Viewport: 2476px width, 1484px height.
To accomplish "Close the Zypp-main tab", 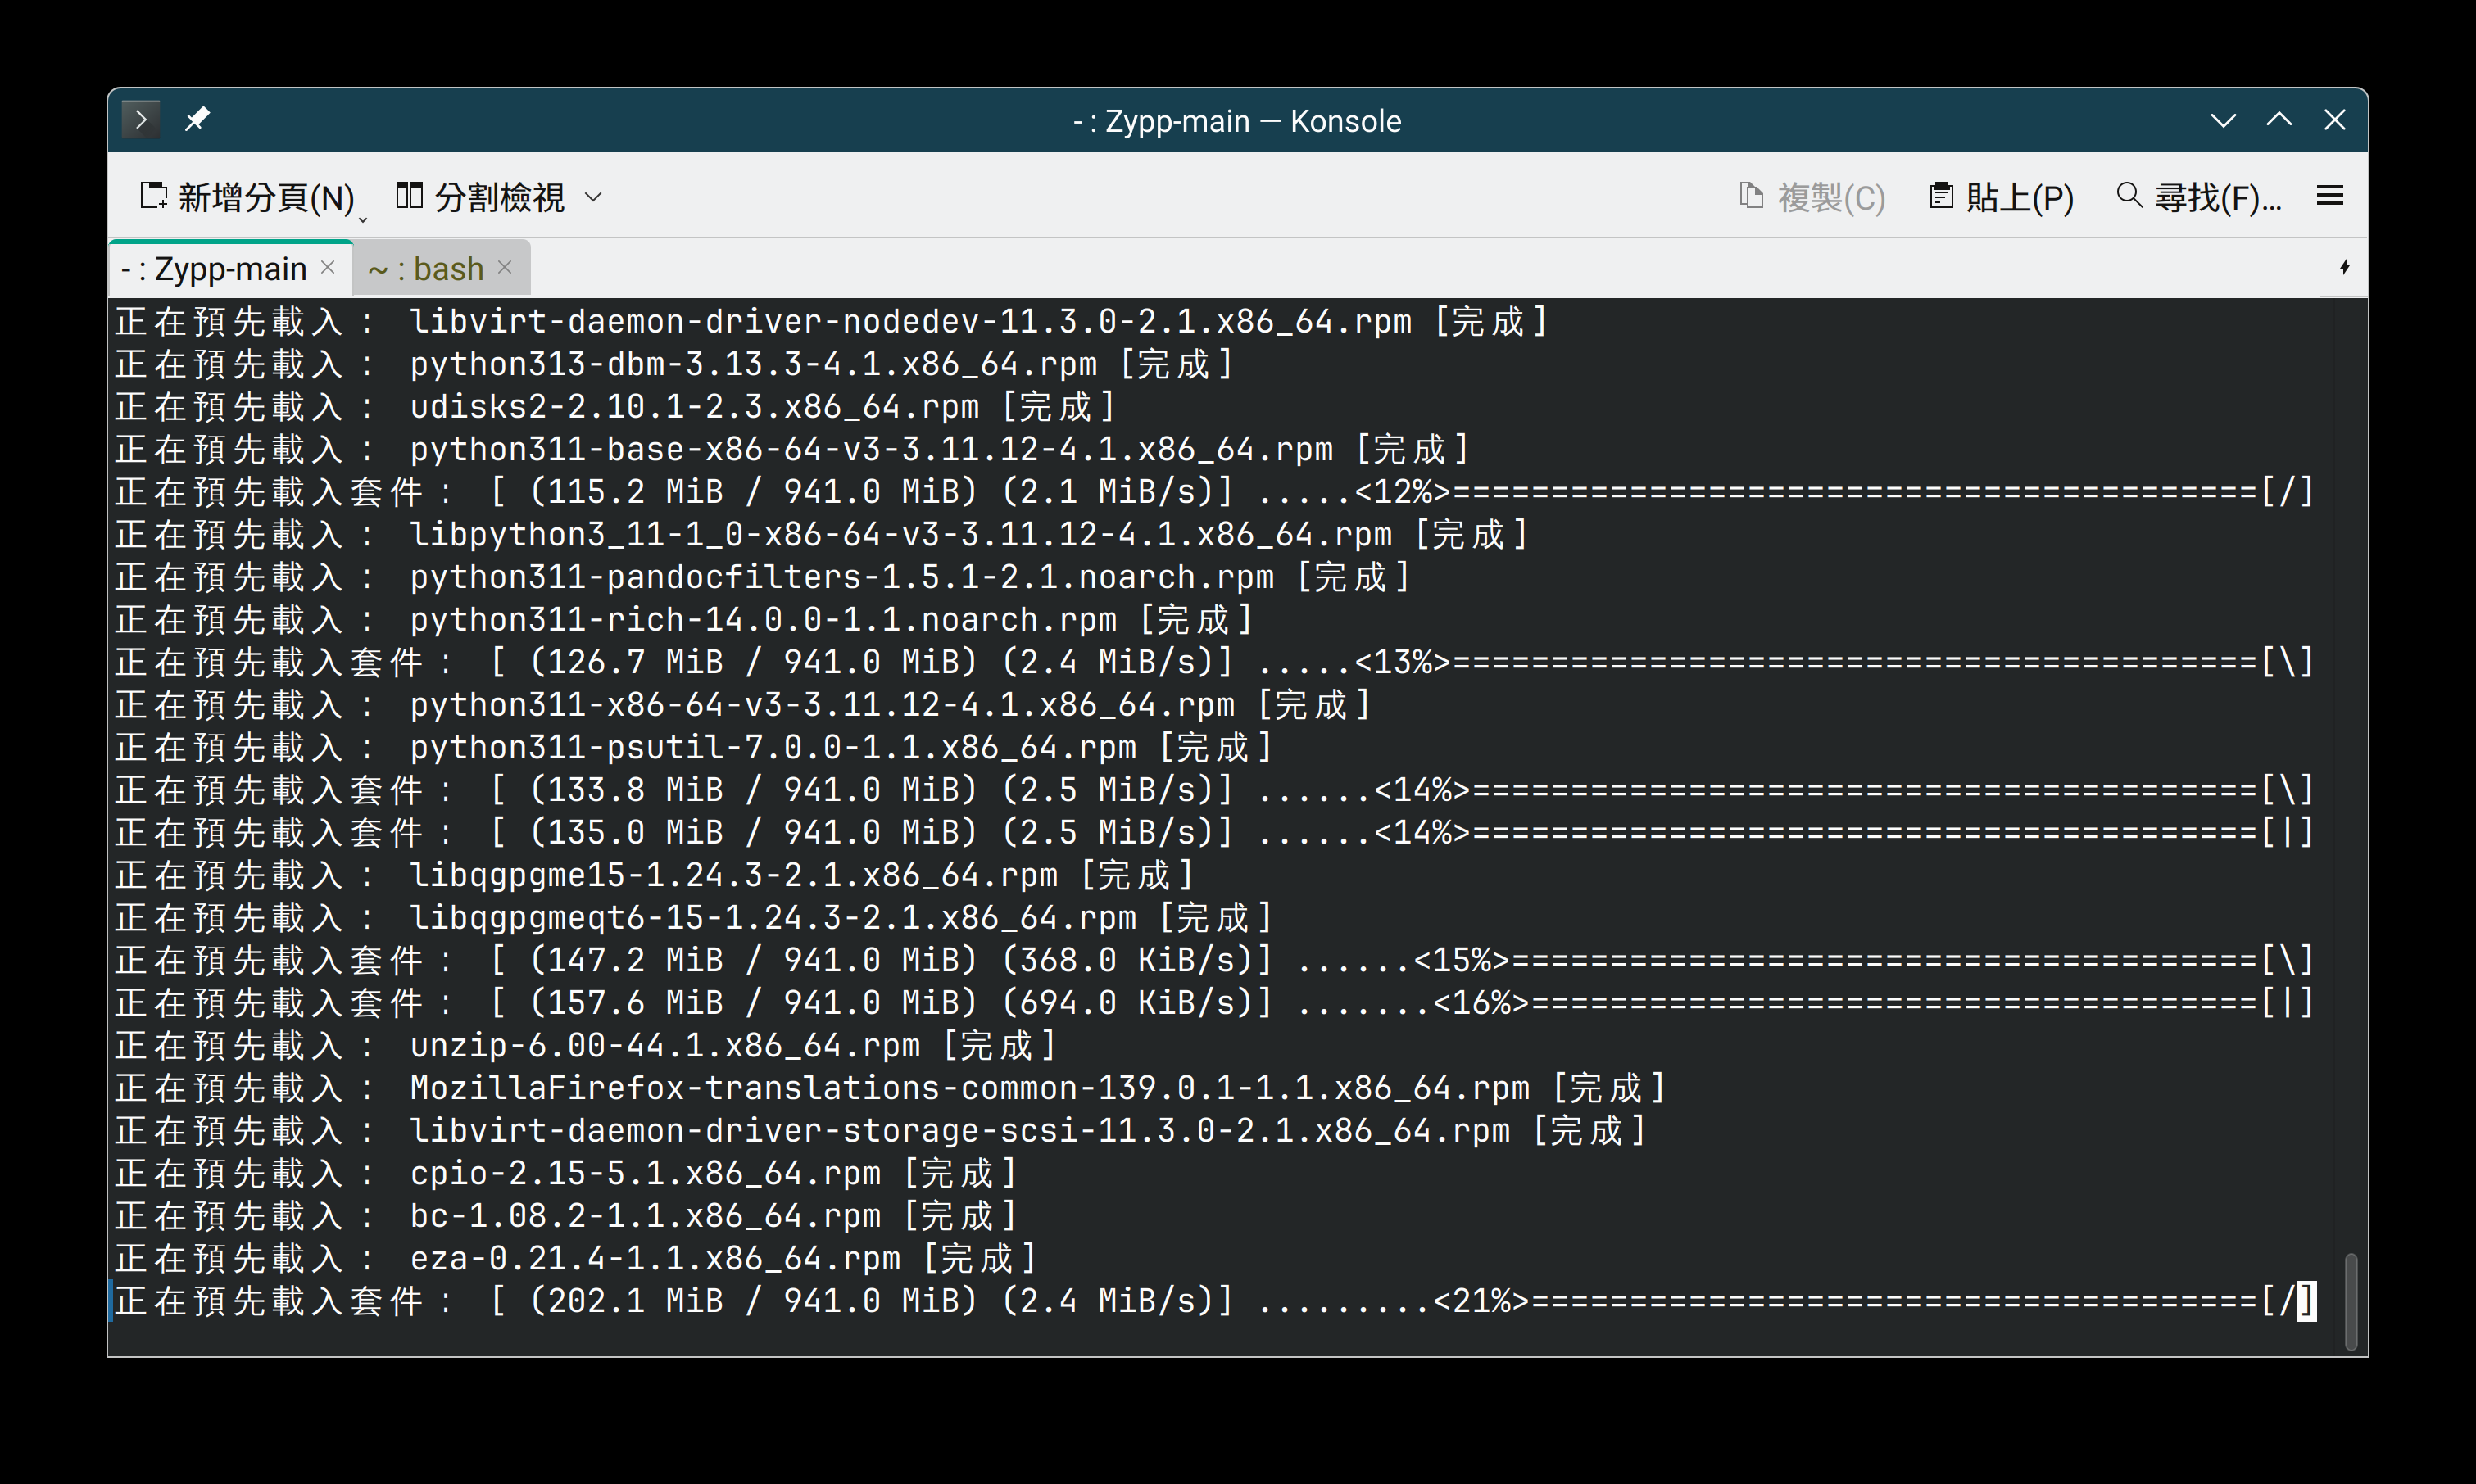I will tap(328, 267).
